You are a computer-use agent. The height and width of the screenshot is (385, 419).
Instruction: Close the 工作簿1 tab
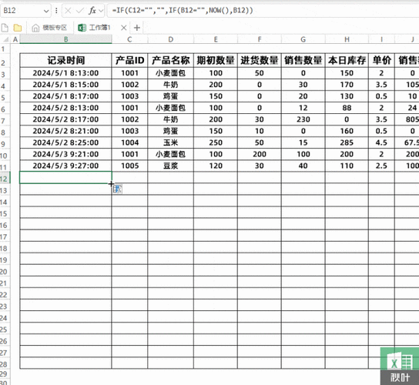point(123,28)
